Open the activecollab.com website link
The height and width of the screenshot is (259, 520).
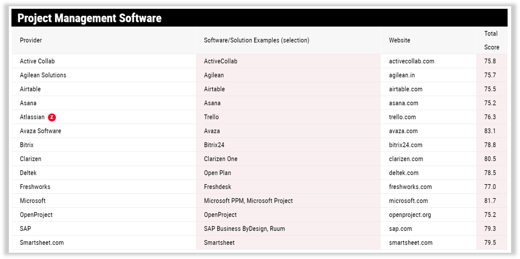[x=411, y=61]
